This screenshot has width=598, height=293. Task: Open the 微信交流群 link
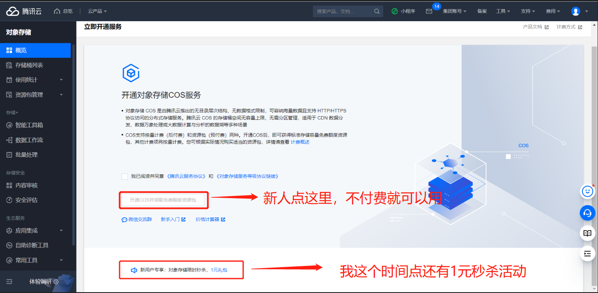(136, 220)
